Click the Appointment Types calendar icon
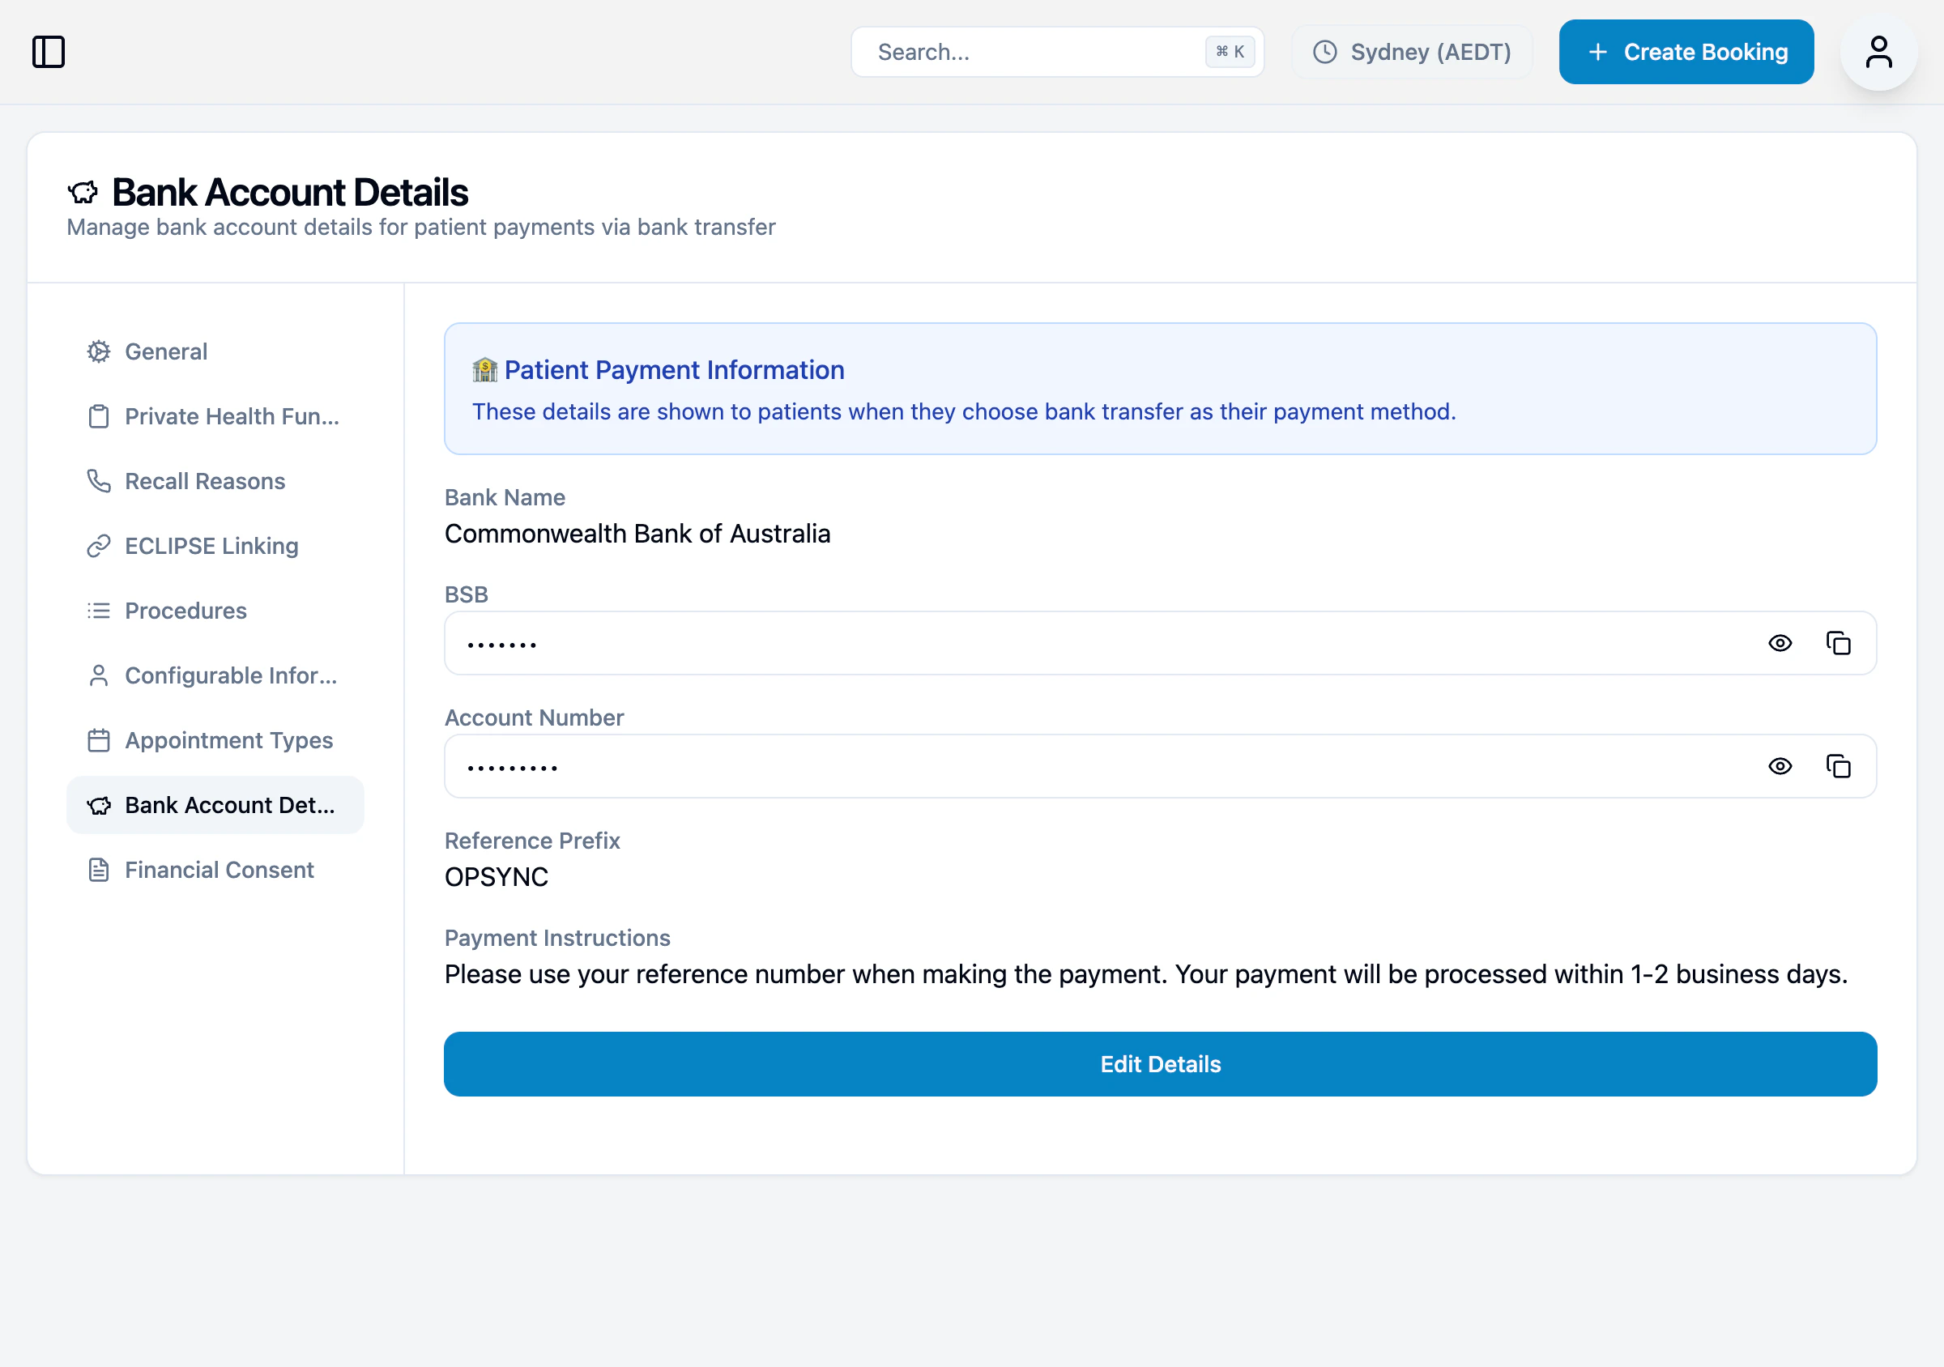 [98, 740]
